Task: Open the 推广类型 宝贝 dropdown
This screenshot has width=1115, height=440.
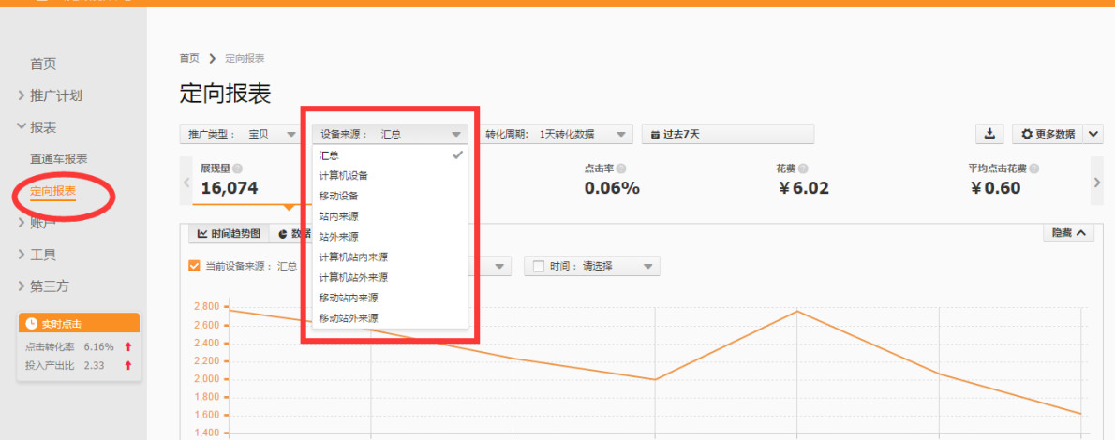Action: [241, 134]
